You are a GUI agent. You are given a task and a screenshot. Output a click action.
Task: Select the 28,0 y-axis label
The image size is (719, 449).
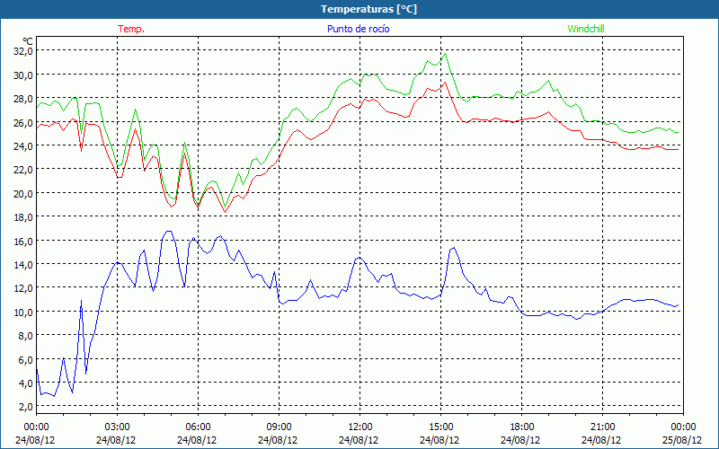[x=23, y=99]
